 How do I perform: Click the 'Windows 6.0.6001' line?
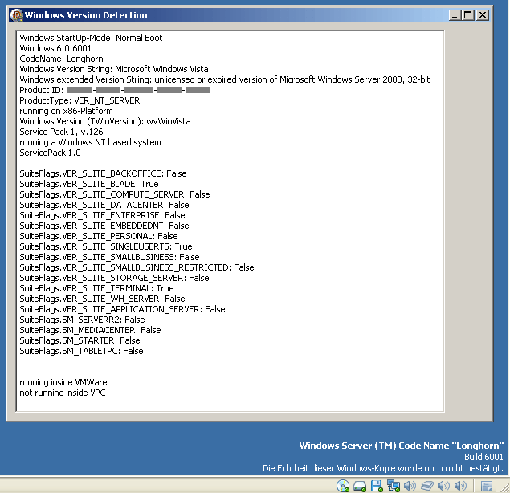tap(55, 48)
